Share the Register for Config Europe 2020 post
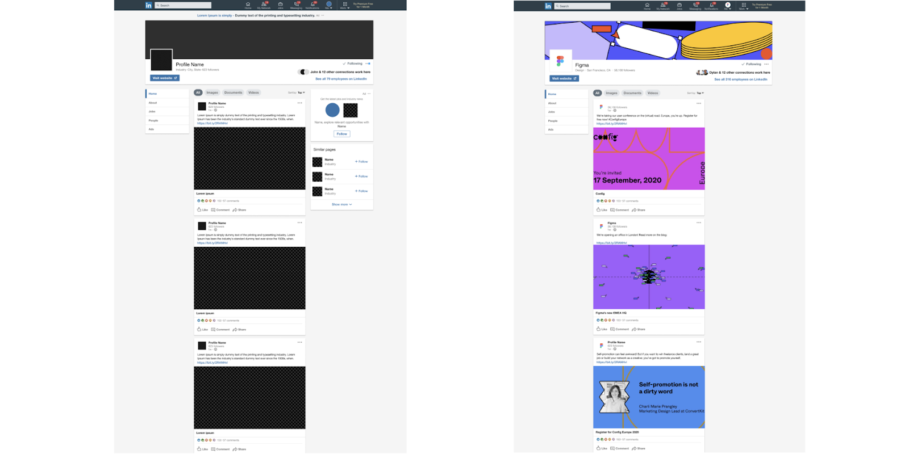 click(639, 448)
